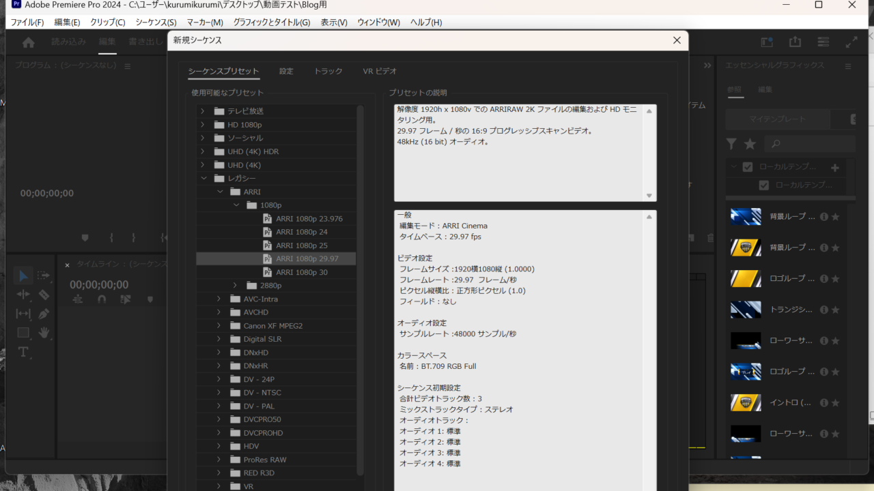Select the Selection tool arrow
This screenshot has width=874, height=491.
pyautogui.click(x=23, y=276)
